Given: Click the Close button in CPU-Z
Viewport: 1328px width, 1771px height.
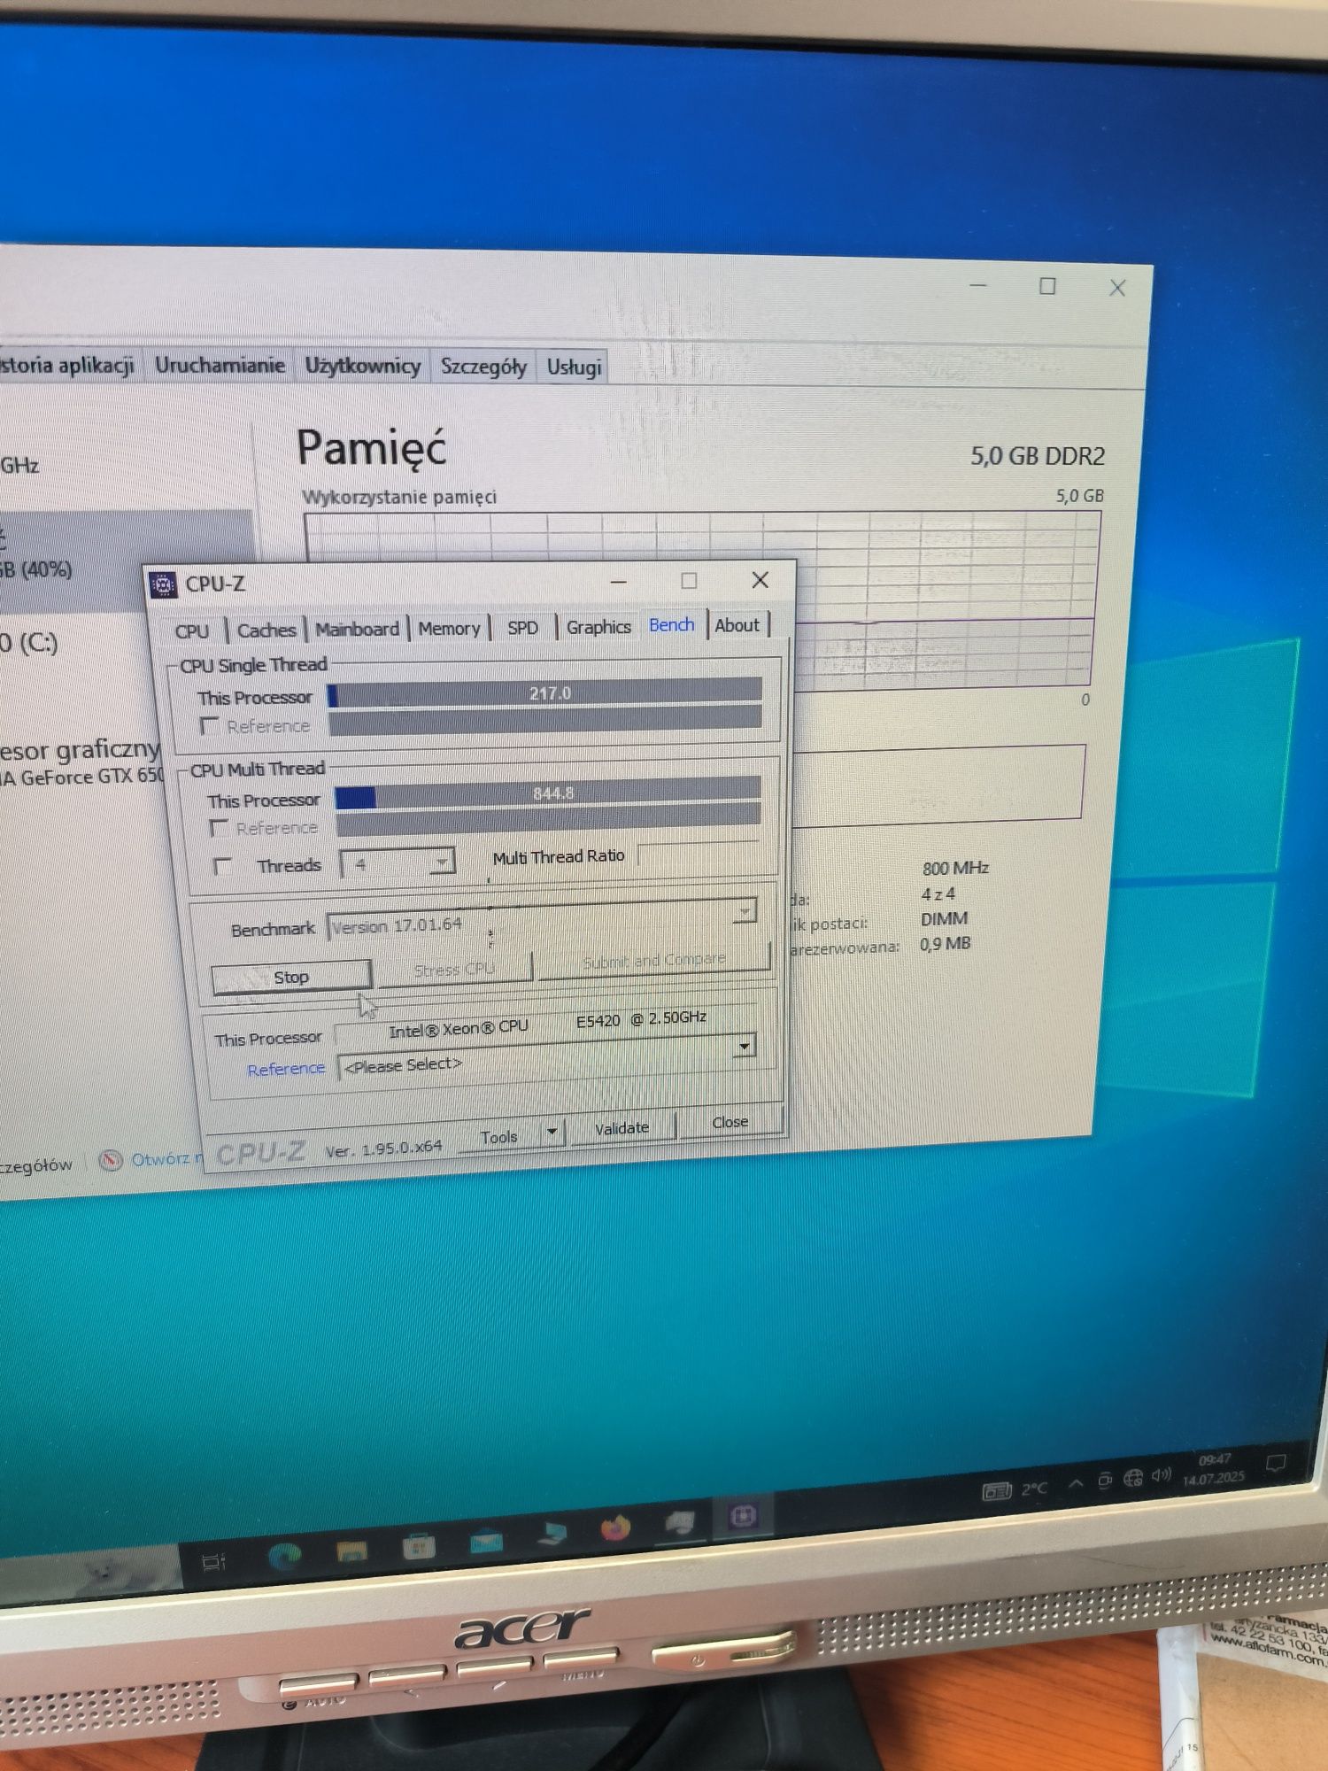Looking at the screenshot, I should [730, 1122].
